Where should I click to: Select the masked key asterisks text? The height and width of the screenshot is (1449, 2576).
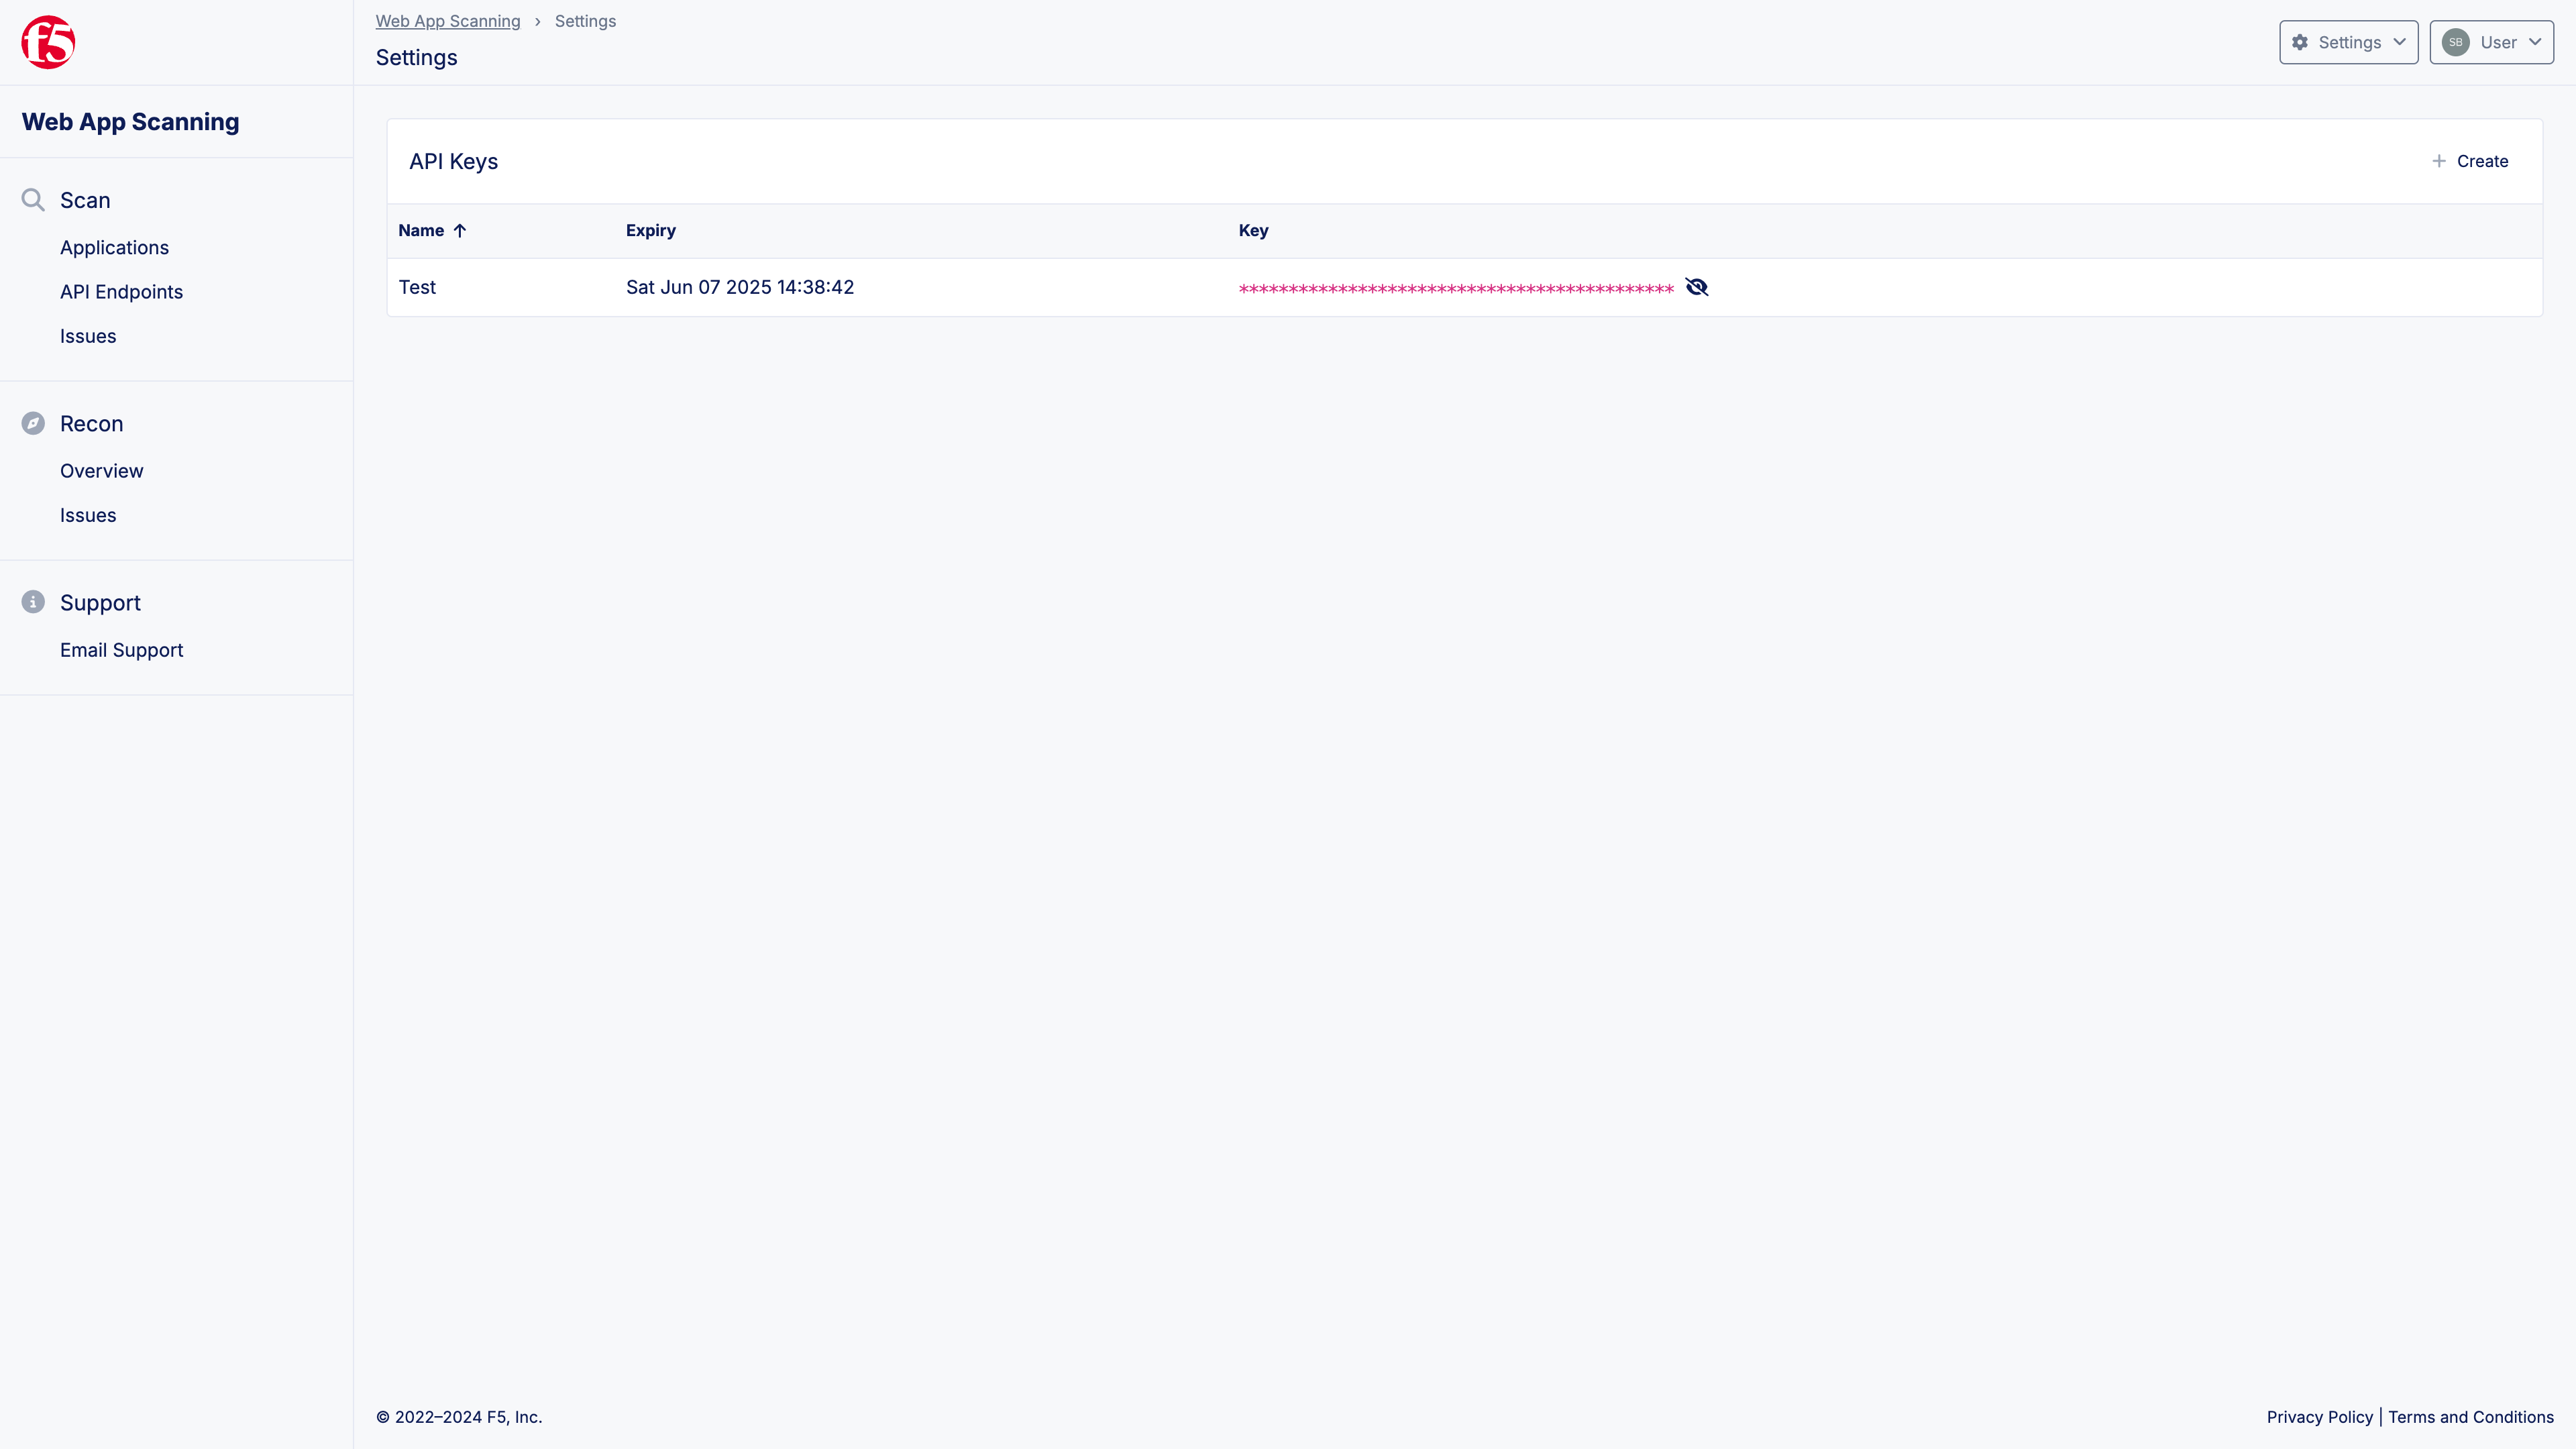click(x=1455, y=290)
